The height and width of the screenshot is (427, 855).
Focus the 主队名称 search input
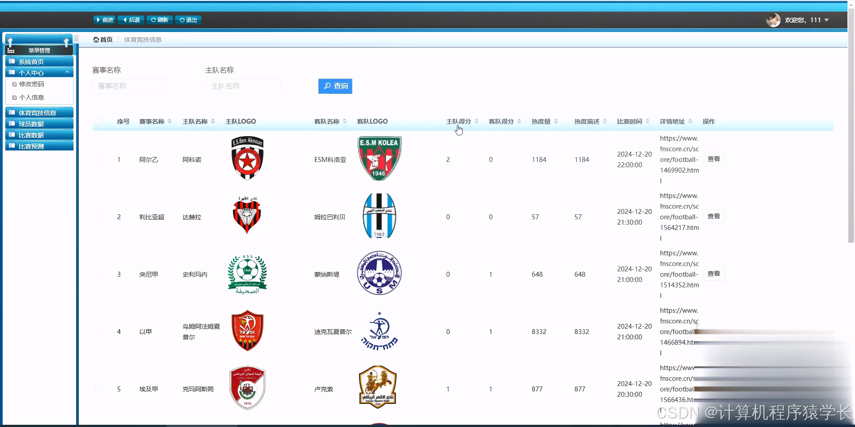[243, 86]
